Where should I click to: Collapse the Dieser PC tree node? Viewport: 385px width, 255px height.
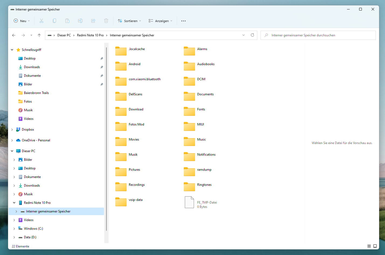pos(12,151)
